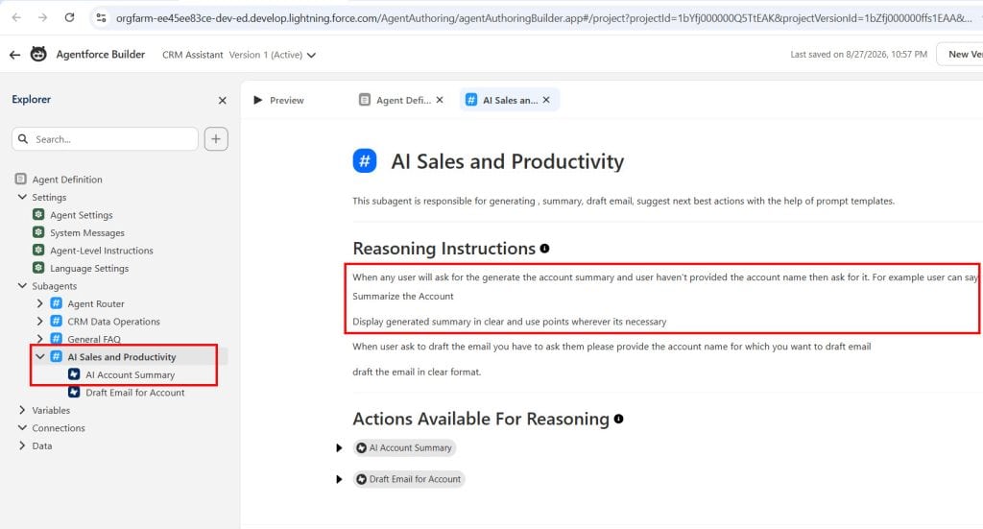The width and height of the screenshot is (983, 529).
Task: Click the Draft Email for Account pill
Action: pyautogui.click(x=409, y=479)
